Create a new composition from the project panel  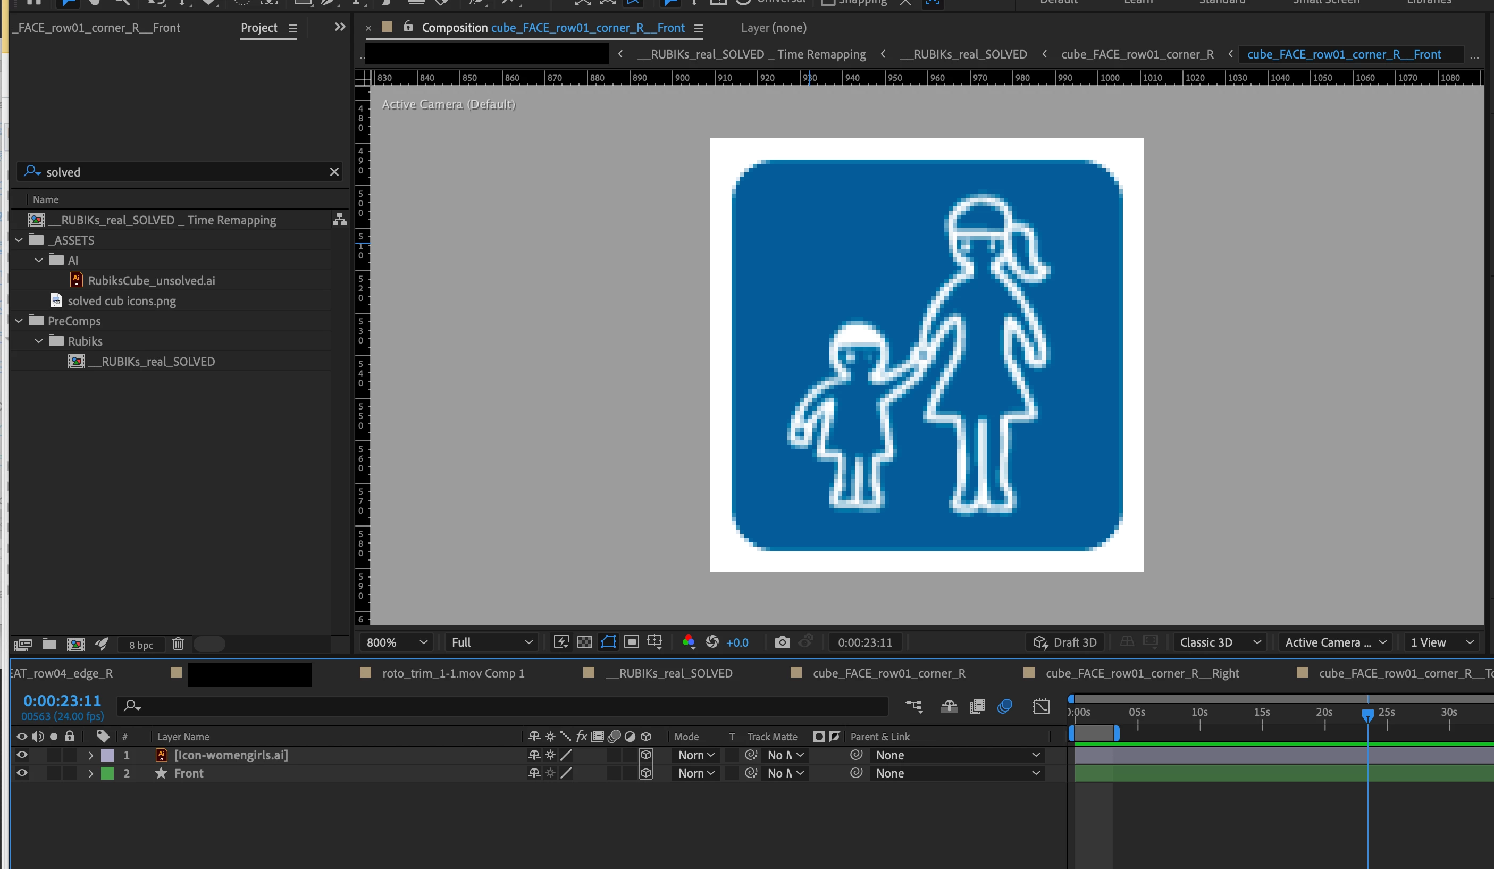pyautogui.click(x=76, y=644)
